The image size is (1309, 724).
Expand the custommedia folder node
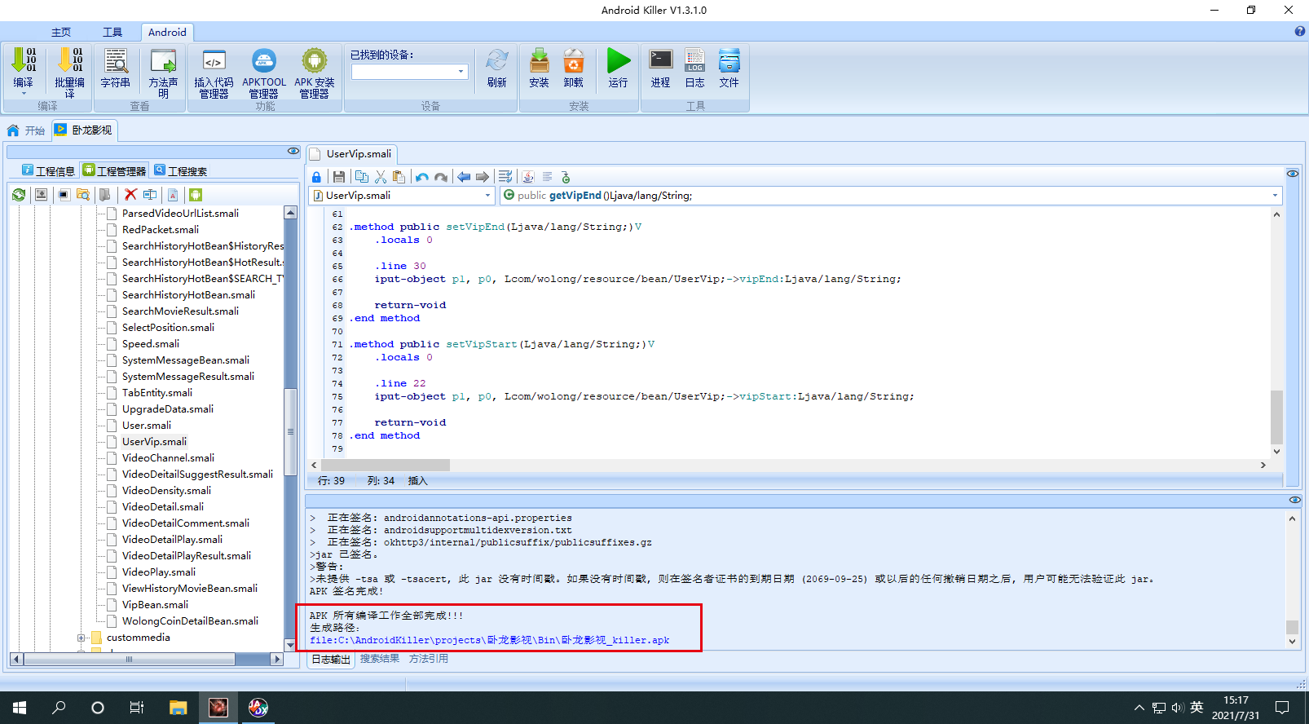[81, 638]
